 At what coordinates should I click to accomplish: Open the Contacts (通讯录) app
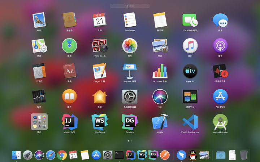tap(69, 20)
